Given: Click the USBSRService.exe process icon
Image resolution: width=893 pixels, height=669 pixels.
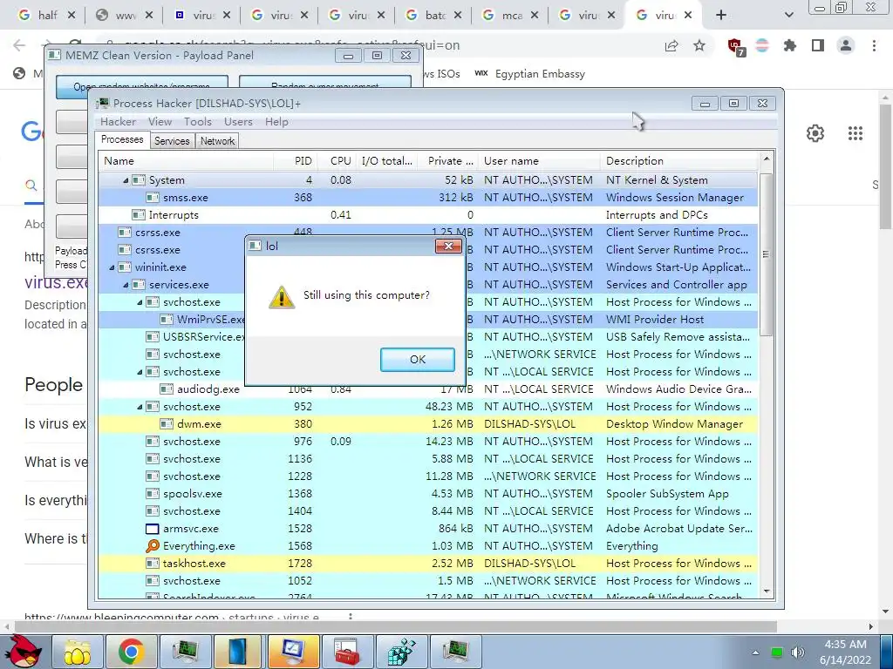Looking at the screenshot, I should 152,337.
